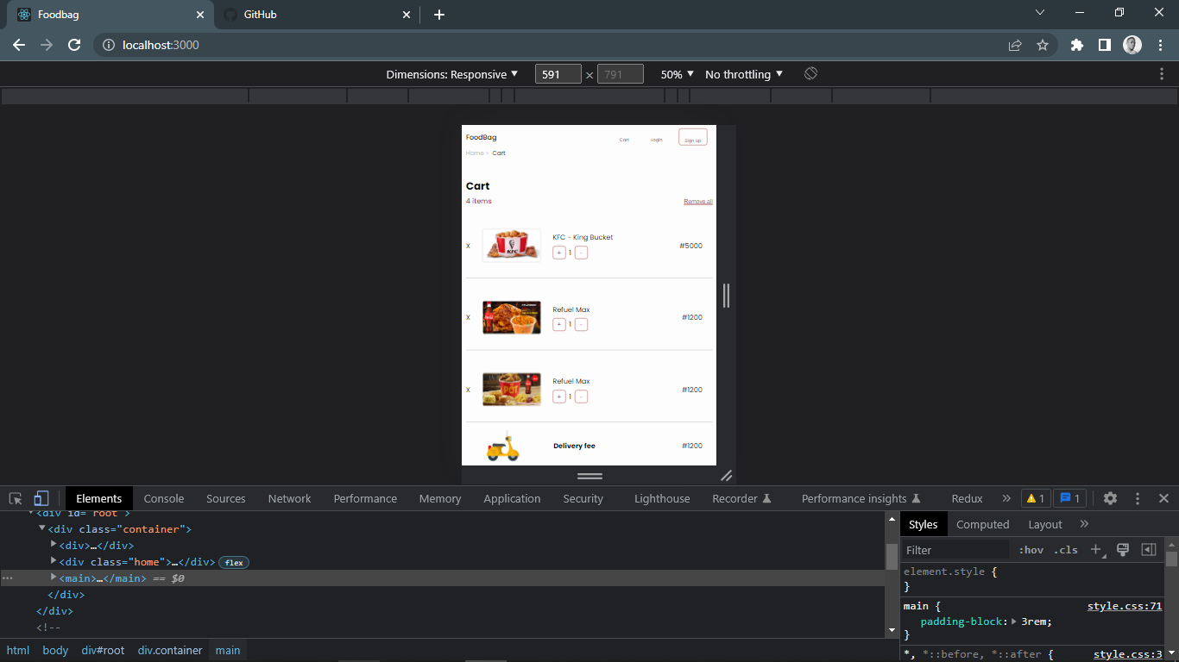Viewport: 1179px width, 662px height.
Task: Toggle the .cls element classes editor
Action: [1064, 549]
